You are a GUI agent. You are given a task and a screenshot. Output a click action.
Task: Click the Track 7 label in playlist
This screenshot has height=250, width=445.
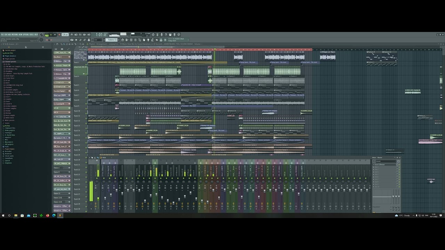click(x=76, y=95)
